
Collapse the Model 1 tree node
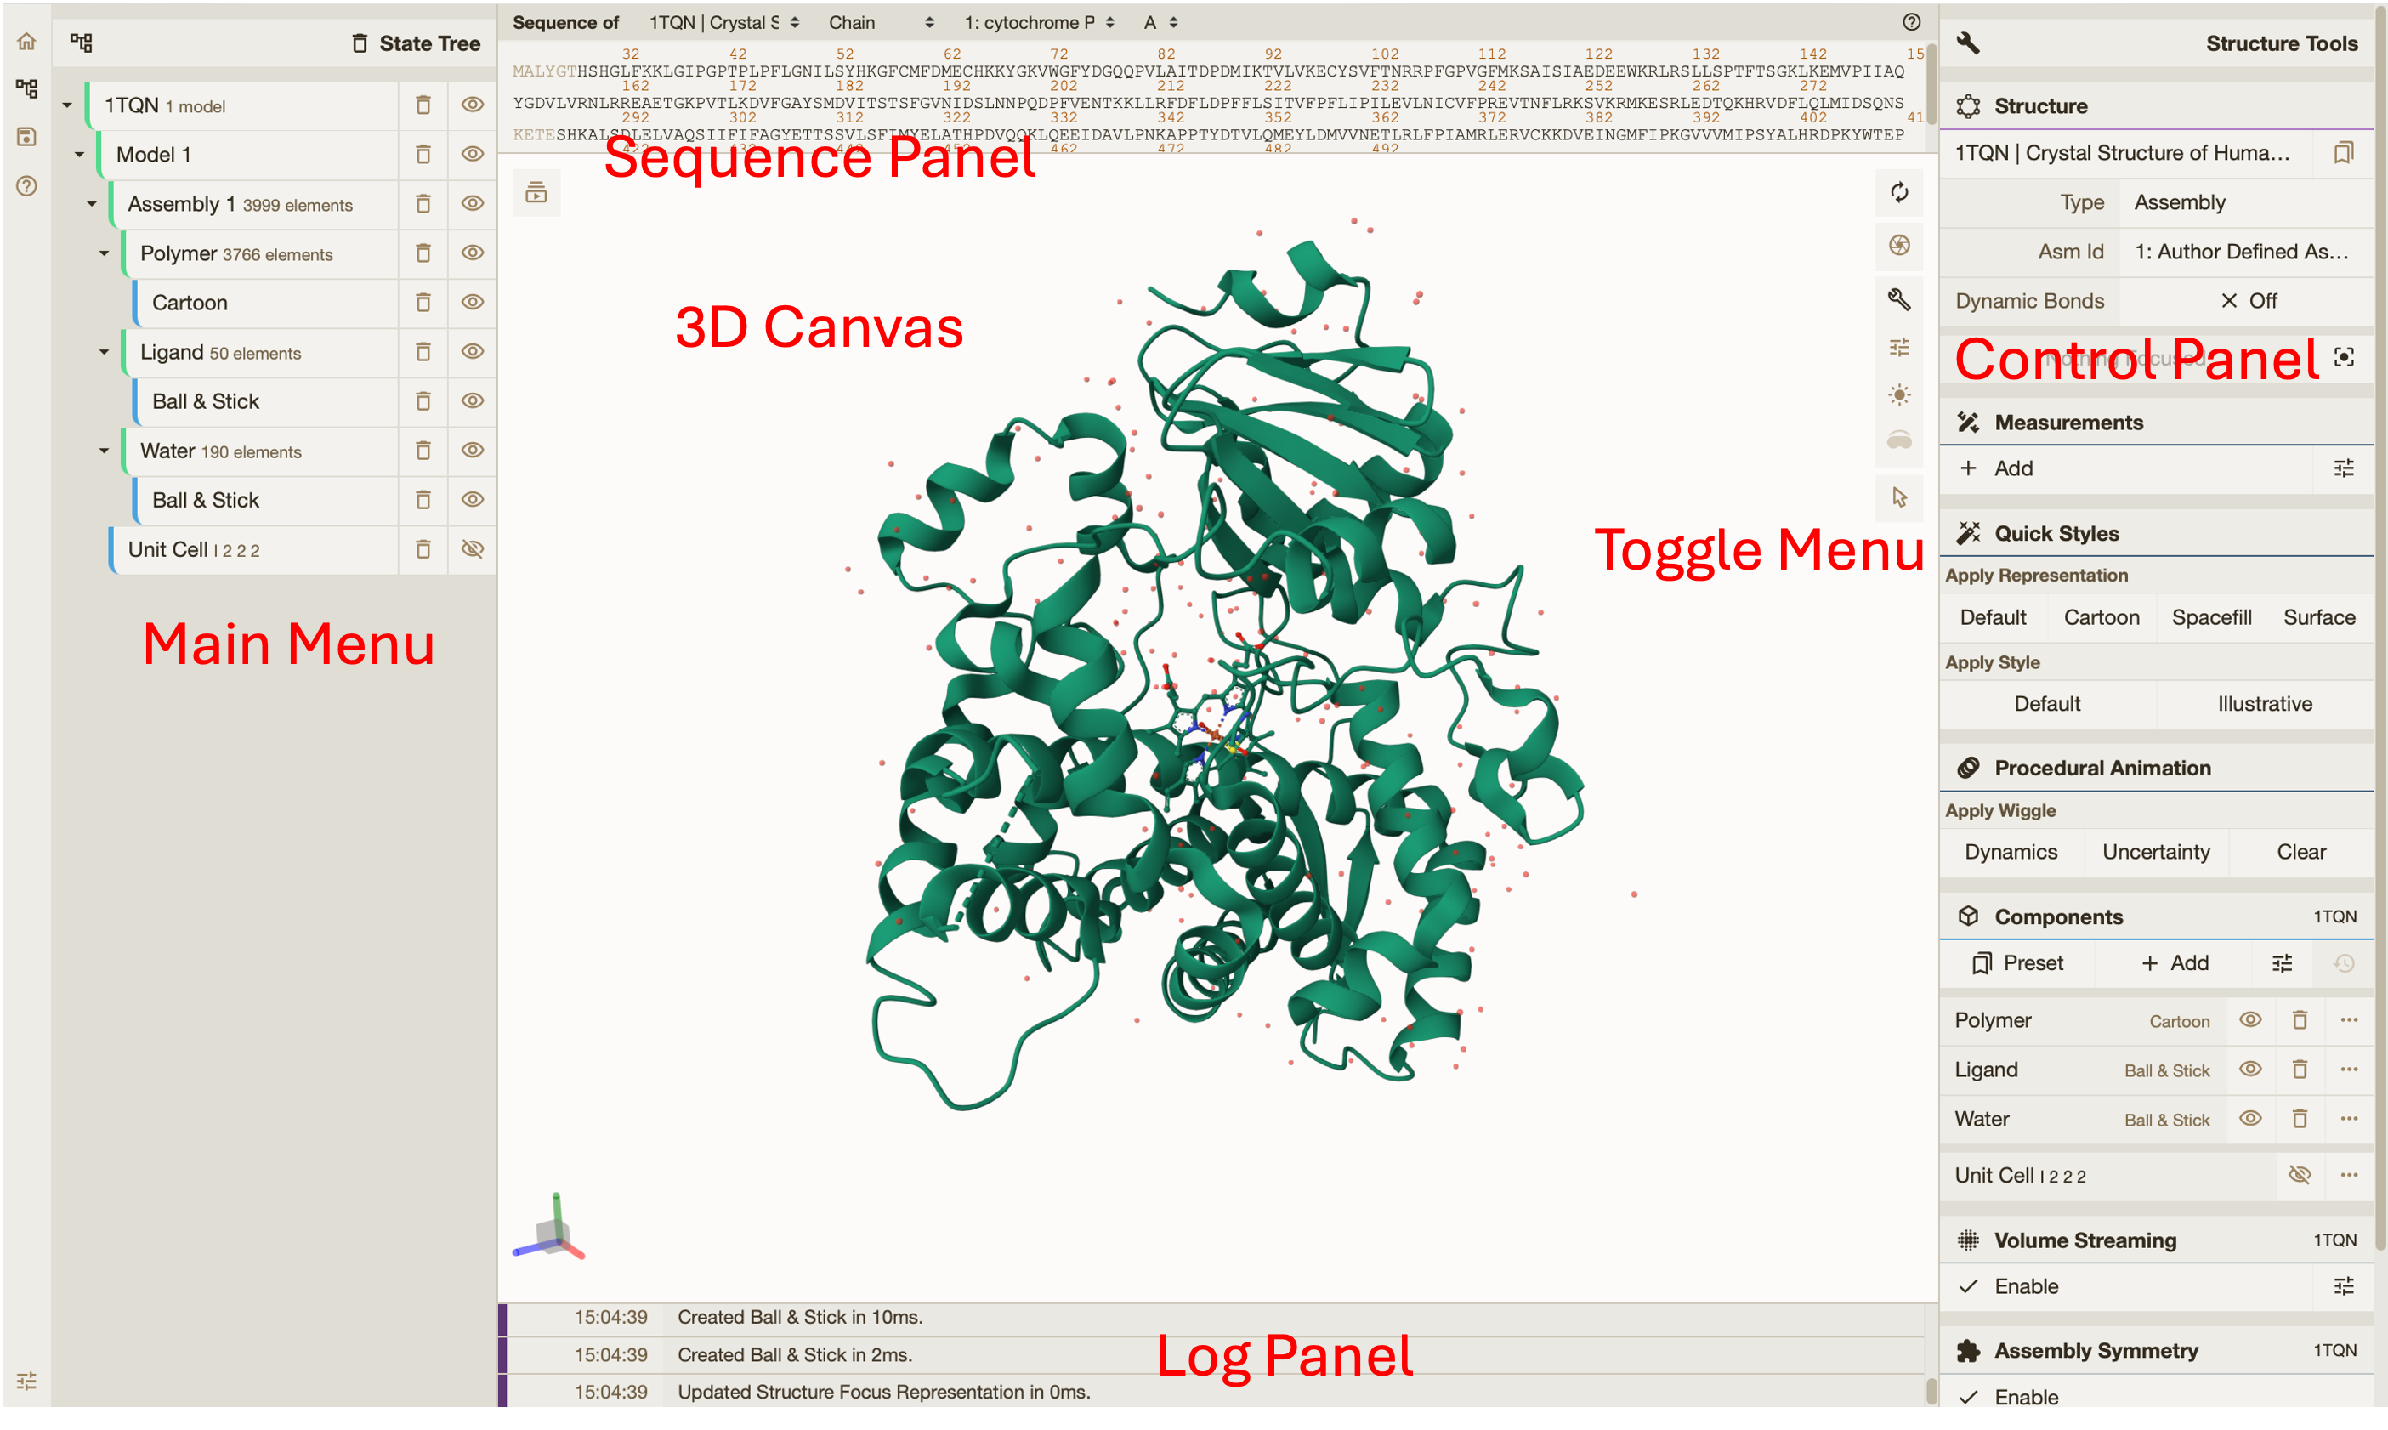[80, 154]
